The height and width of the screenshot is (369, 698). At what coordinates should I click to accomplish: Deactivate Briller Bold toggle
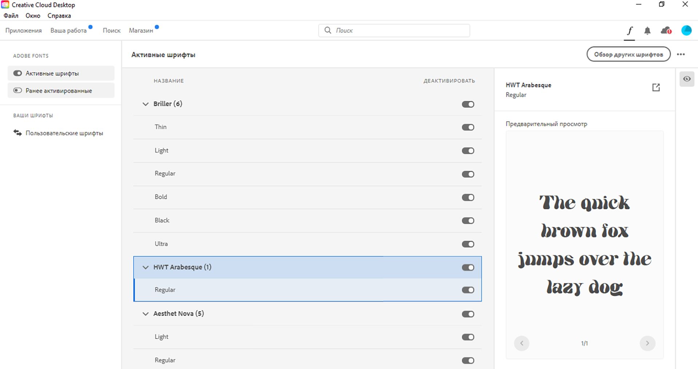click(468, 197)
